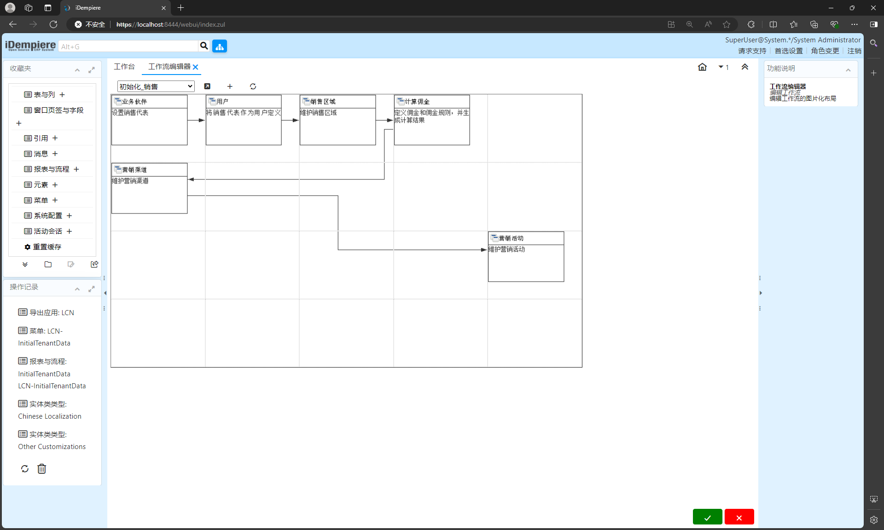Add new record for 菜单
The image size is (884, 530).
click(x=55, y=200)
